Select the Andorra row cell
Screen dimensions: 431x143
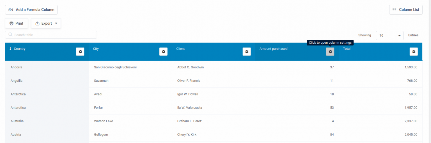coord(16,67)
